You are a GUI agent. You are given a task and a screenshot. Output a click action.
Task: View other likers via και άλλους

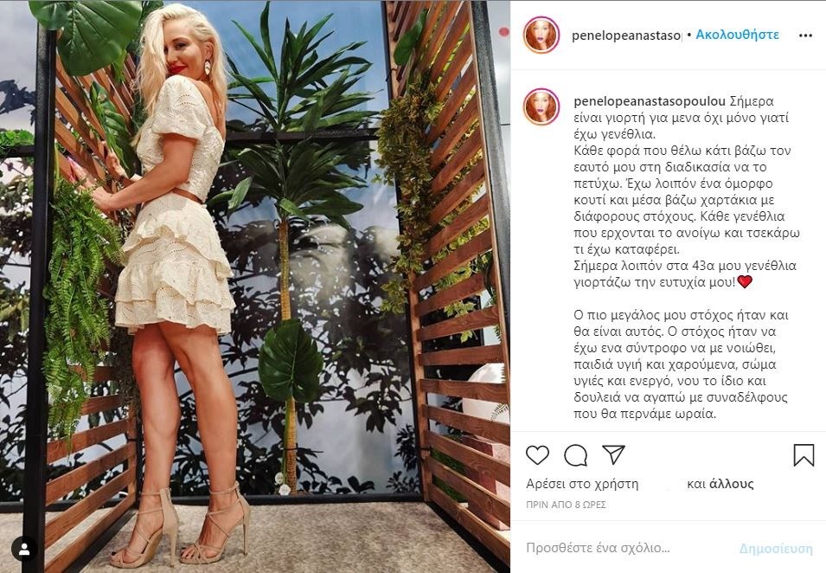[x=720, y=484]
